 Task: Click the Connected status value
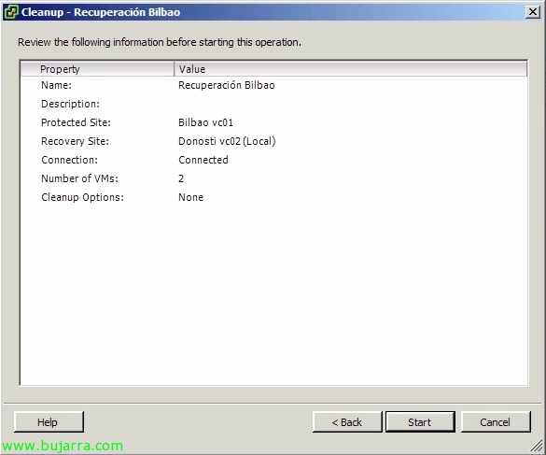click(x=203, y=160)
